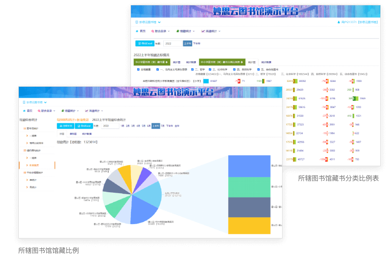
Task: Uncheck the 二、哲学 checkbox
Action: (x=191, y=69)
